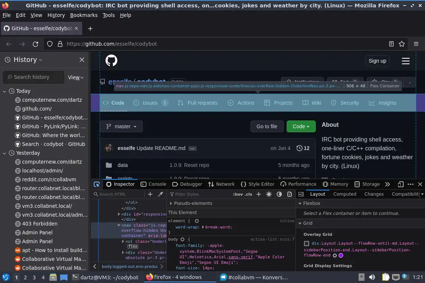
Task: Open the View dropdown in History sidebar
Action: 76,77
